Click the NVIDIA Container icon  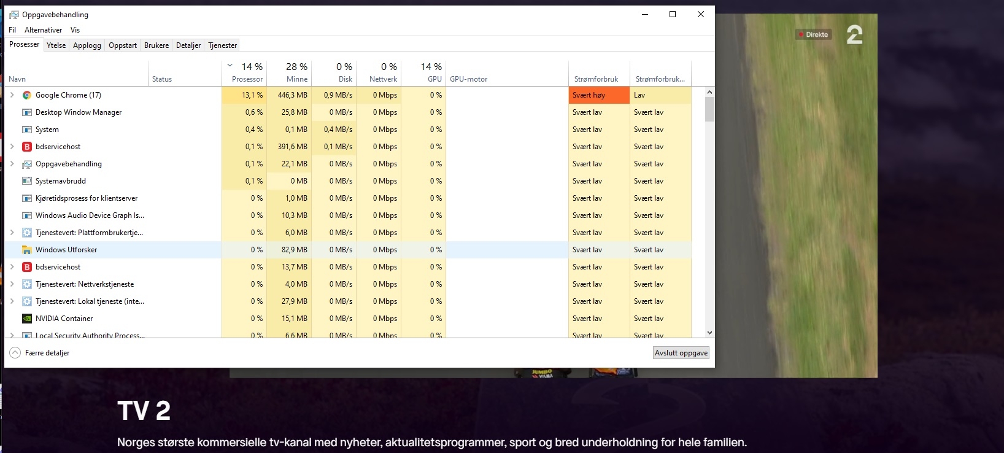point(27,319)
